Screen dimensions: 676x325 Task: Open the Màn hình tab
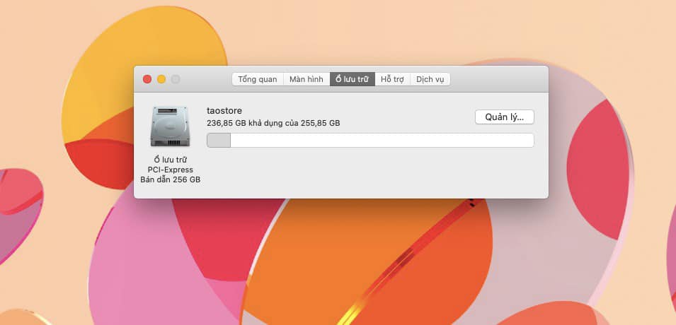(x=307, y=79)
